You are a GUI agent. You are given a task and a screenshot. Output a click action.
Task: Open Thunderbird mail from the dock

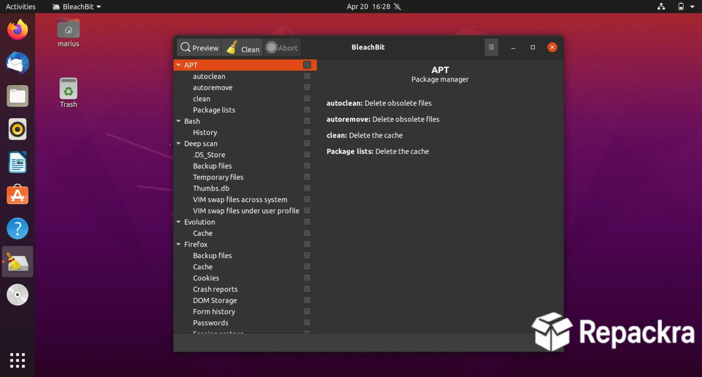(17, 63)
